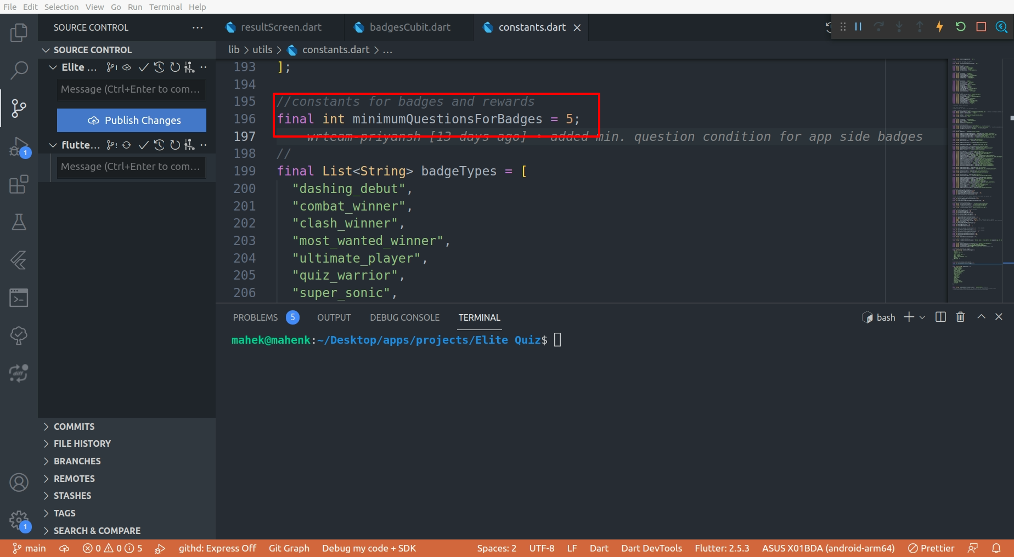
Task: Click the Elite commit message input box
Action: coord(131,89)
